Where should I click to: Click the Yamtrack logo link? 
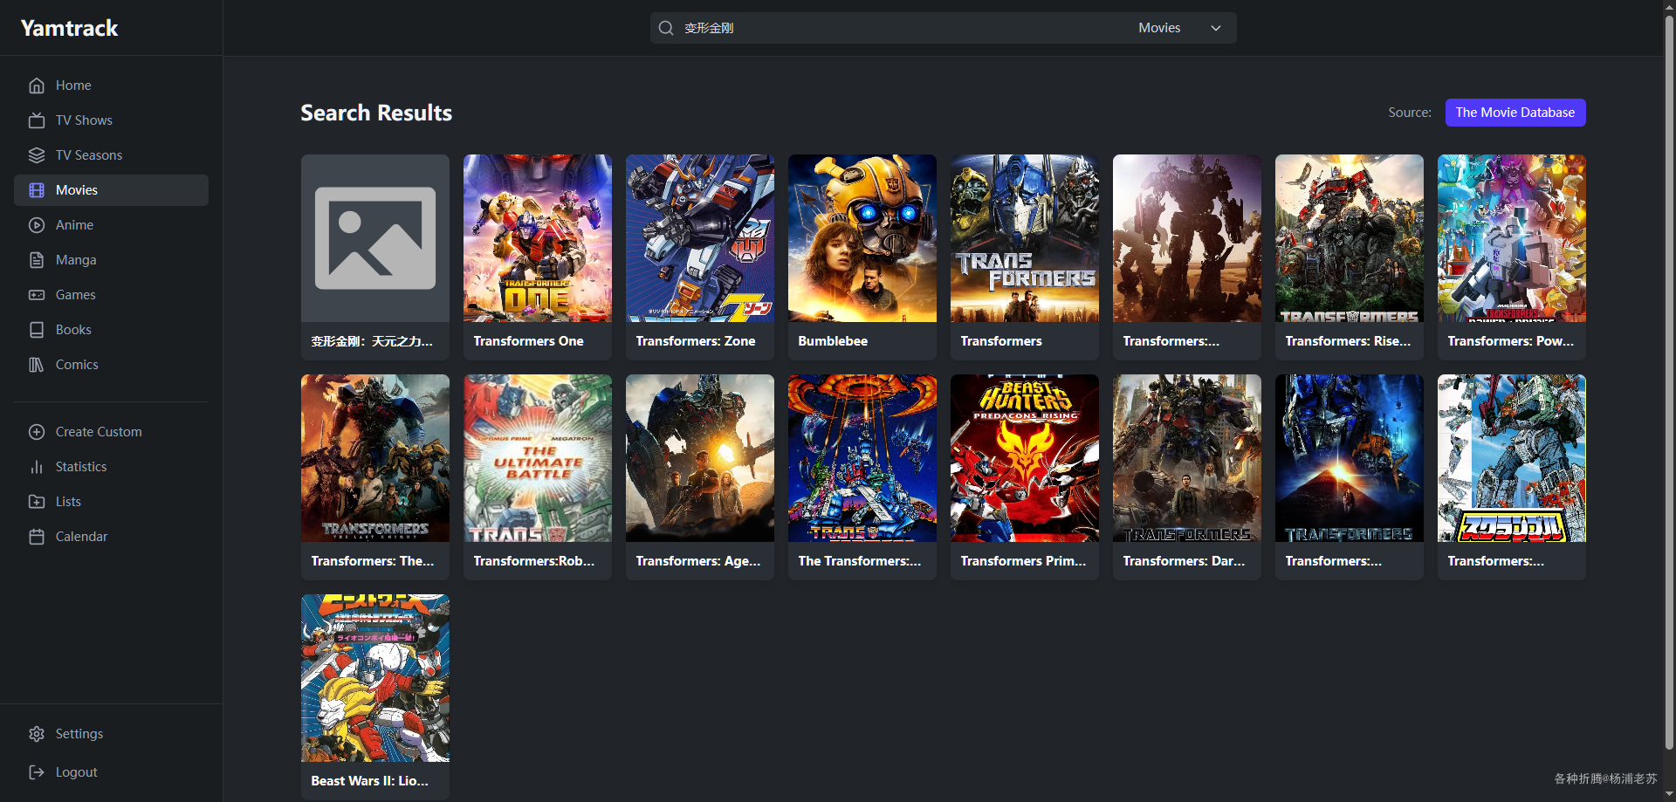click(x=69, y=28)
